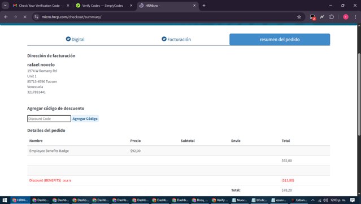Click the name rafael novelo
This screenshot has width=361, height=204.
(41, 64)
